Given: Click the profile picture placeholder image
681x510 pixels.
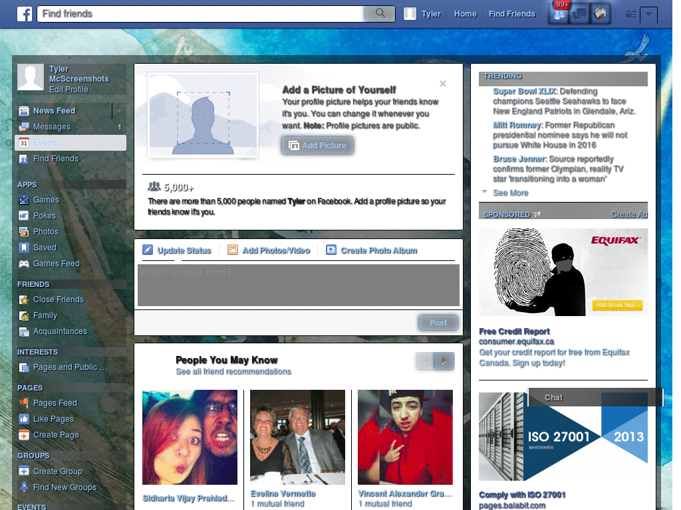Looking at the screenshot, I should (x=204, y=115).
